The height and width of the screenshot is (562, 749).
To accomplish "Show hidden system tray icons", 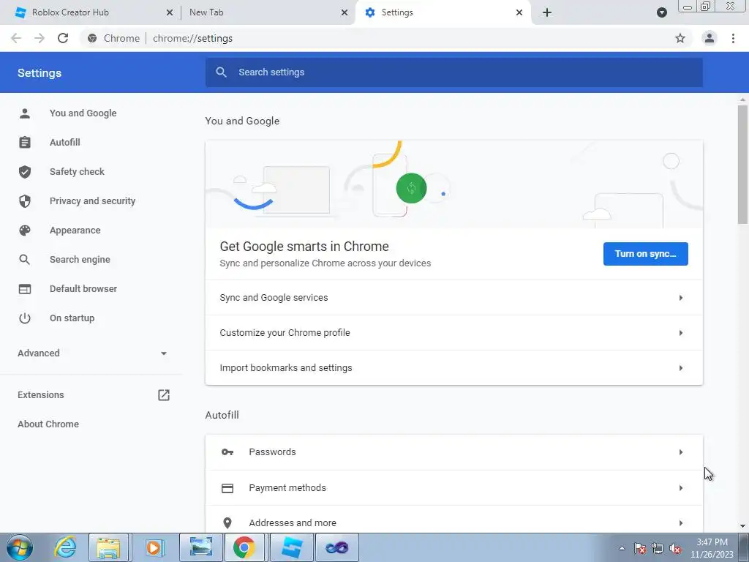I will (x=622, y=548).
